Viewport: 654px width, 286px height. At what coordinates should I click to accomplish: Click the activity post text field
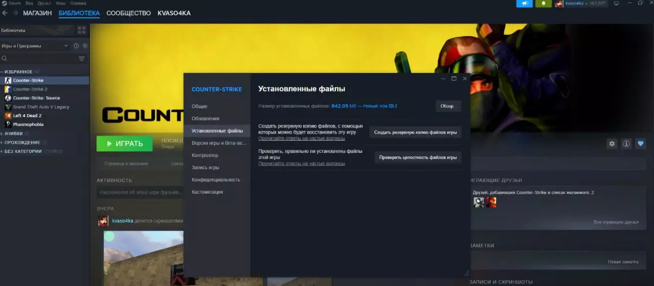[x=140, y=193]
